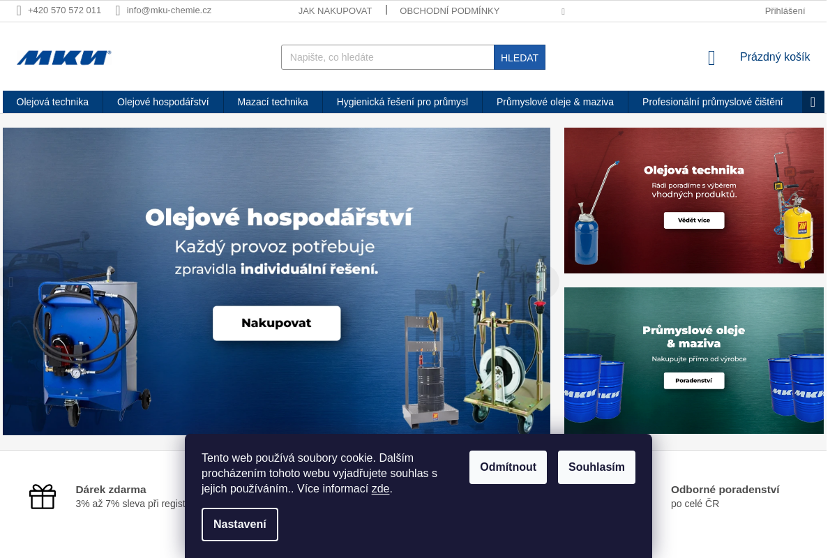Click the small icon between the top bar links
This screenshot has width=837, height=558.
tap(563, 11)
